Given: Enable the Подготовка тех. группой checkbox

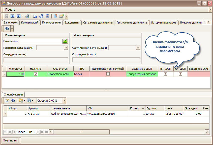Looking at the screenshot, I should 108,74.
